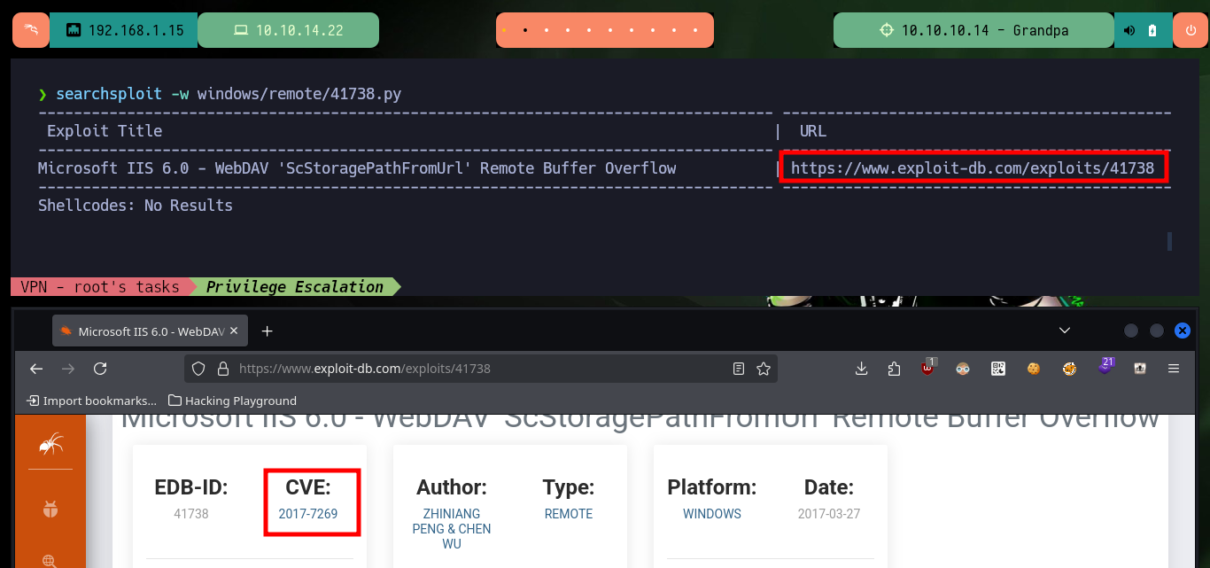Click the face-with-glasses extension icon
Image resolution: width=1210 pixels, height=568 pixels.
coord(963,369)
